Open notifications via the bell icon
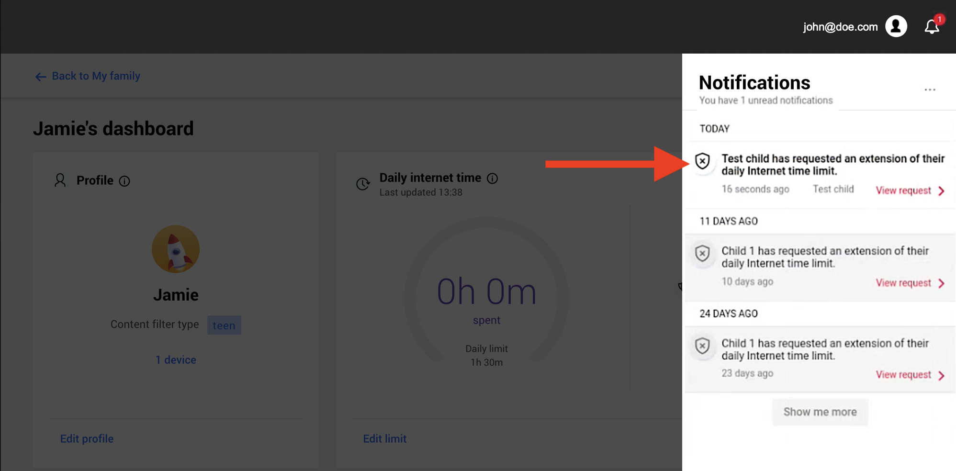956x471 pixels. [x=932, y=26]
